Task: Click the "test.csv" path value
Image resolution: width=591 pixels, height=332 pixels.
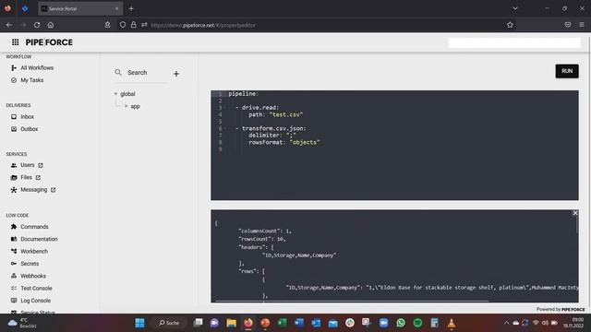Action: click(x=285, y=114)
